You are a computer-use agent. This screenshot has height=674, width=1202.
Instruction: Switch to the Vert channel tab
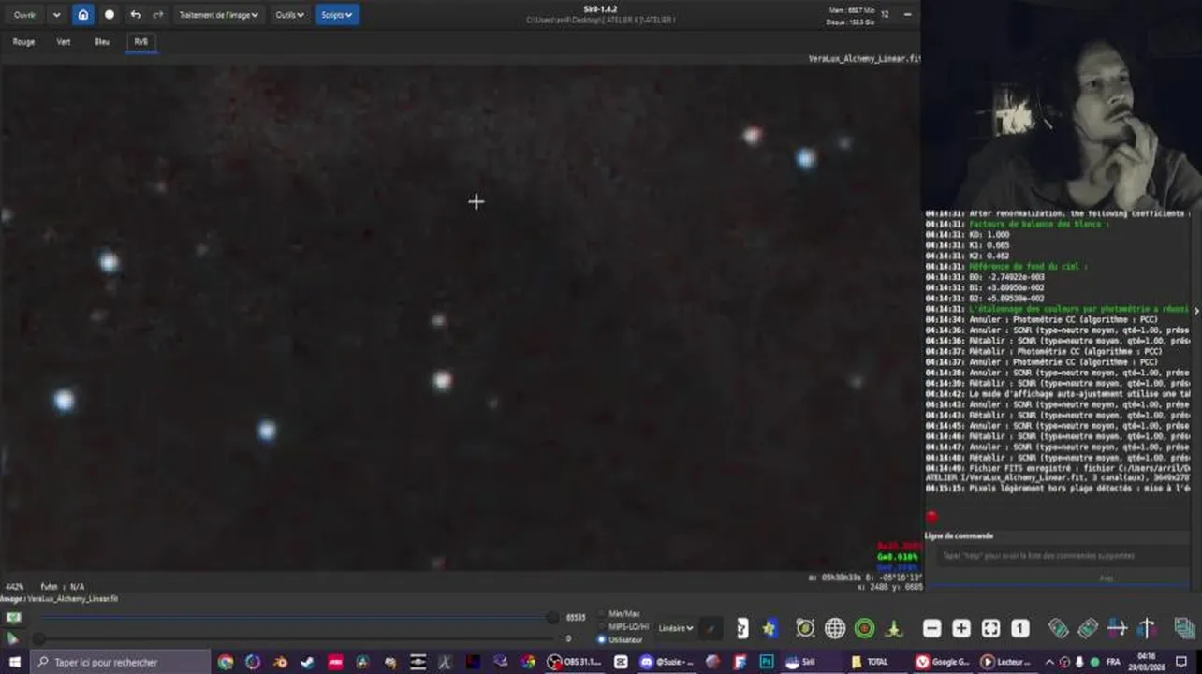tap(64, 42)
